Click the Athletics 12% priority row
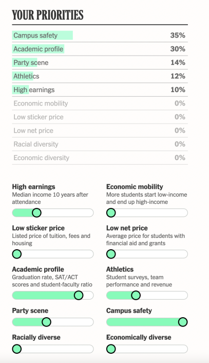Viewport: 209px width, 363px height. click(x=100, y=76)
